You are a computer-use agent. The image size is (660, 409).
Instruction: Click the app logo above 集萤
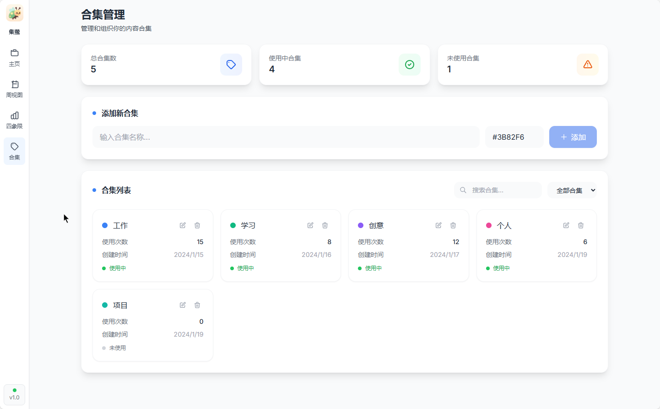[15, 14]
